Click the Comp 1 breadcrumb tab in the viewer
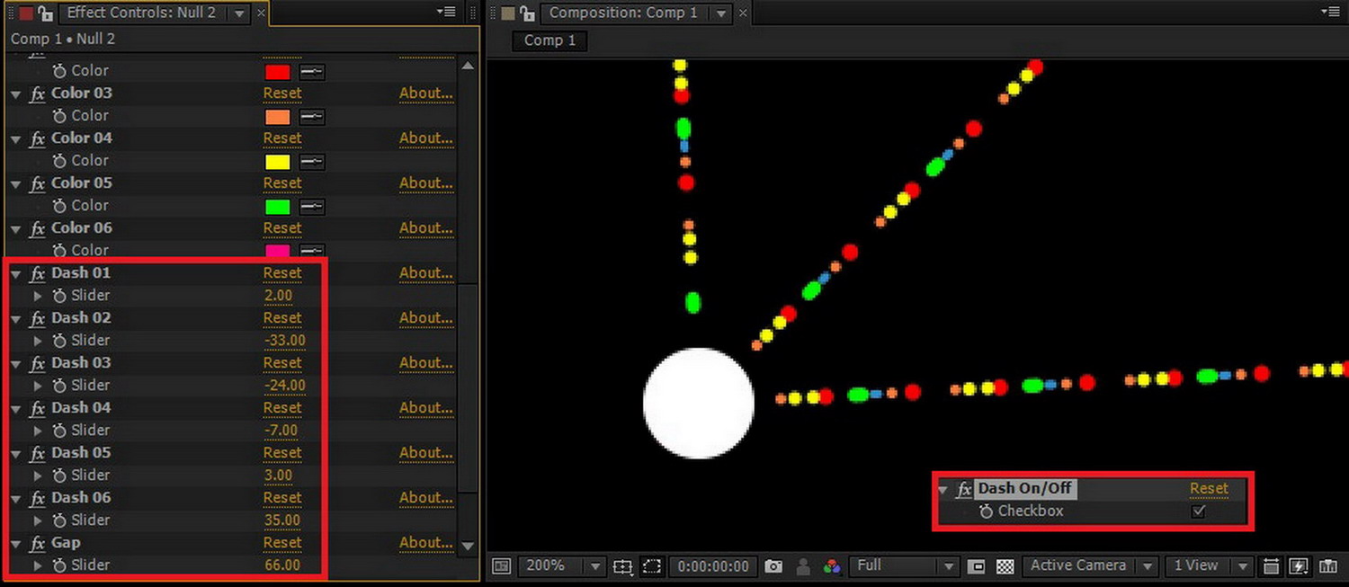1349x587 pixels. [x=549, y=40]
